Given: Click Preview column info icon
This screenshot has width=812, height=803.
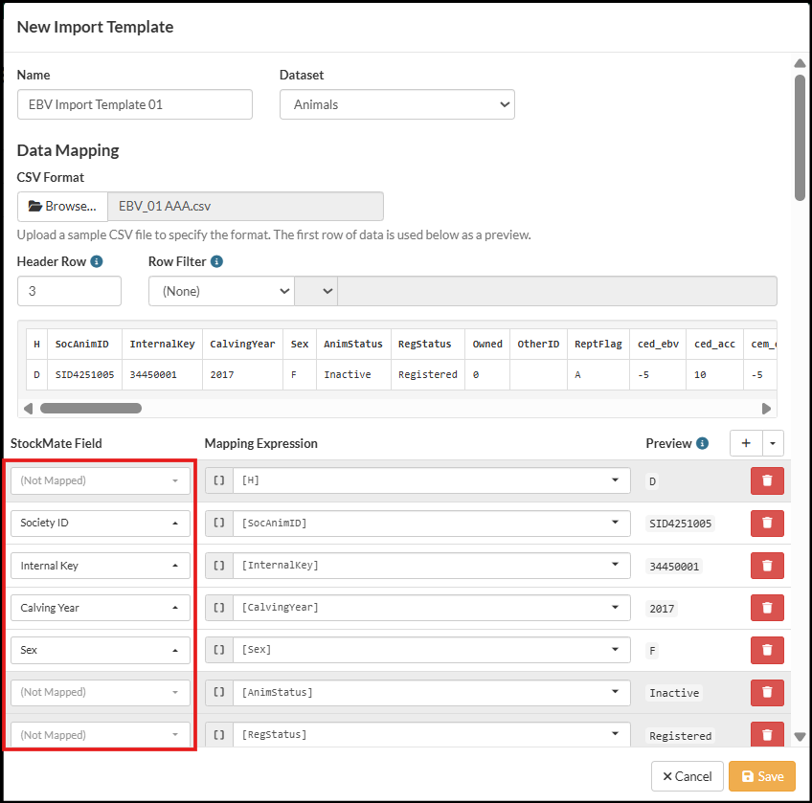Looking at the screenshot, I should coord(702,444).
